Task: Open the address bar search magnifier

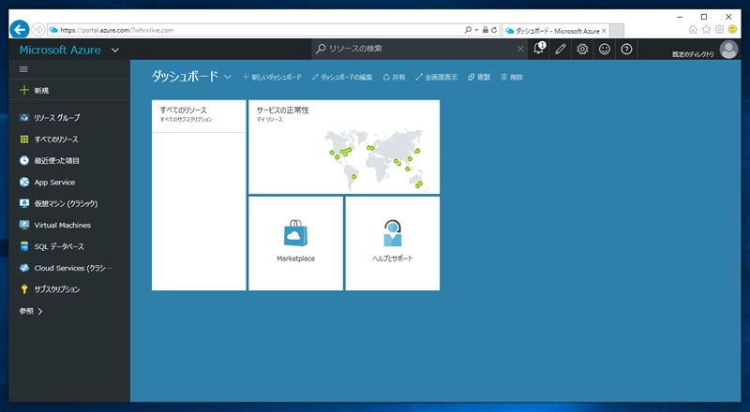Action: 468,30
